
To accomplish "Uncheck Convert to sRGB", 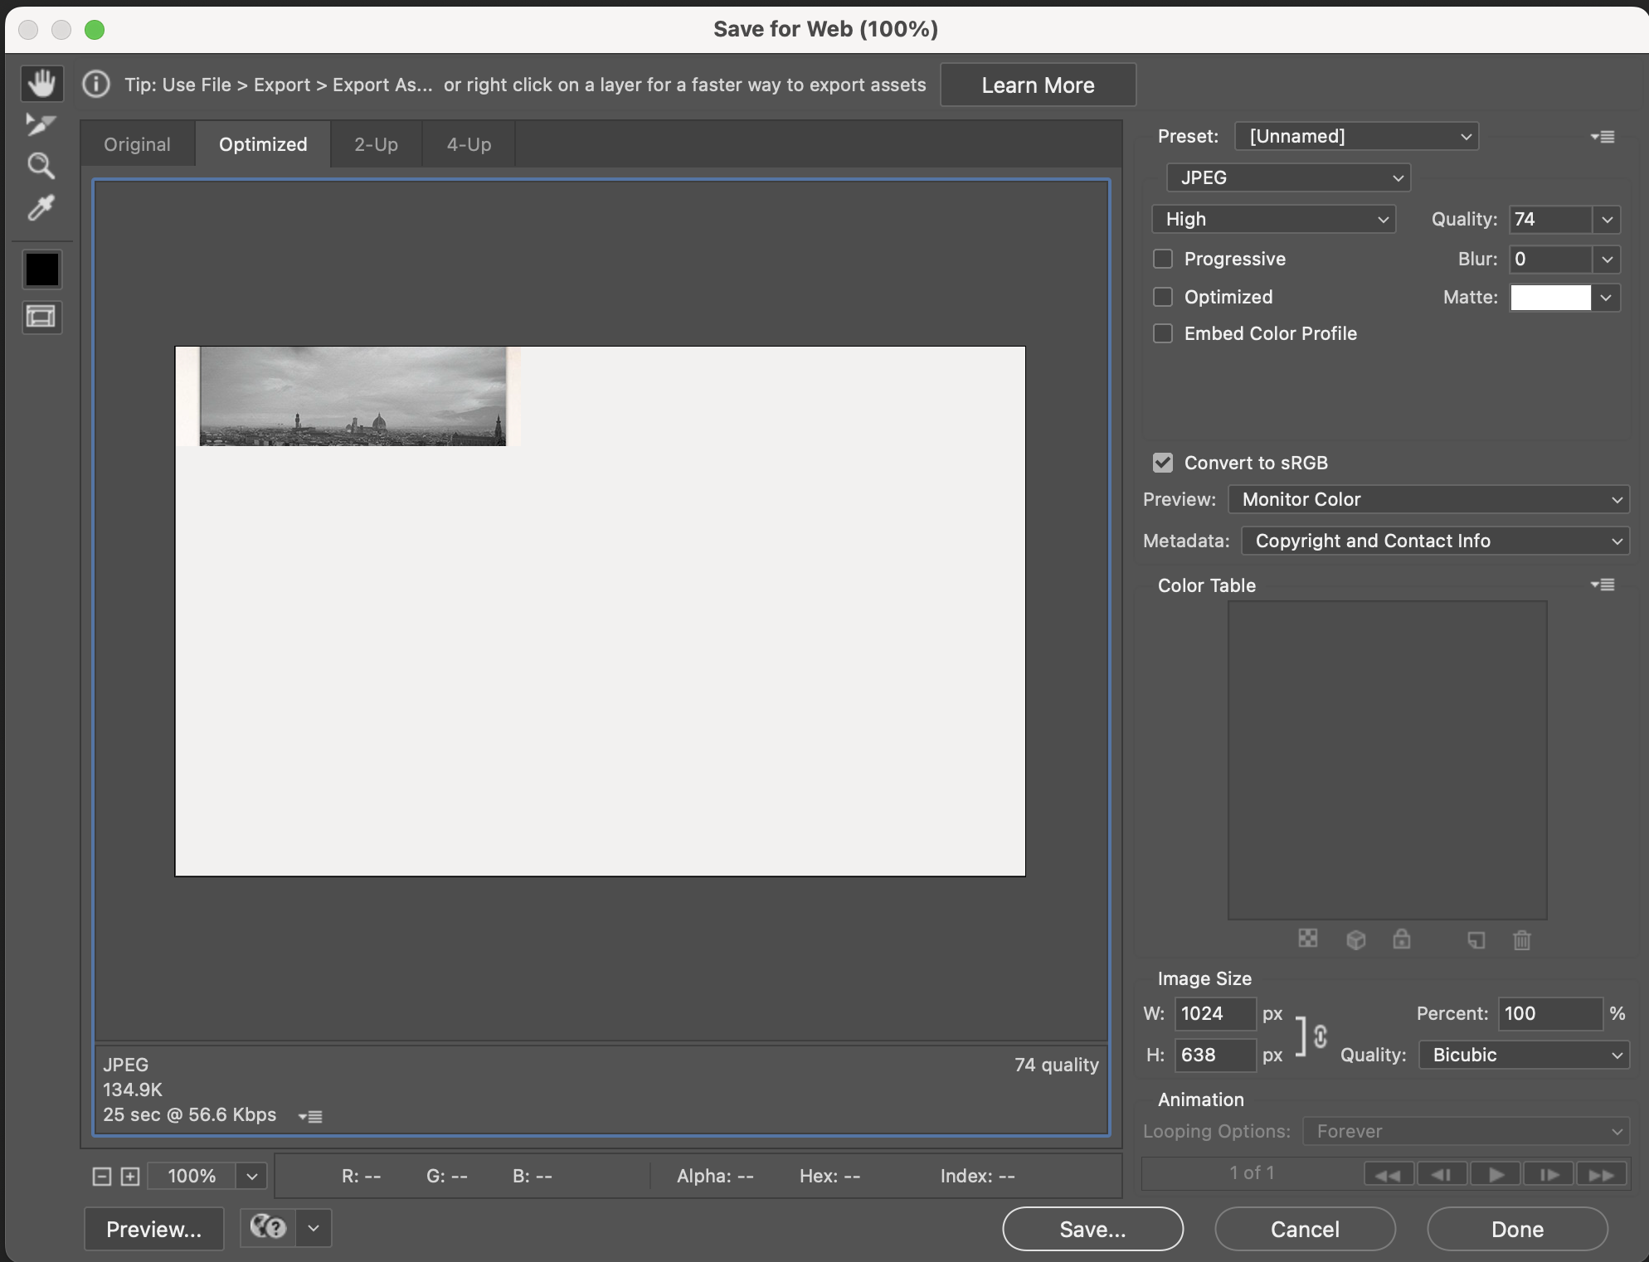I will 1162,463.
